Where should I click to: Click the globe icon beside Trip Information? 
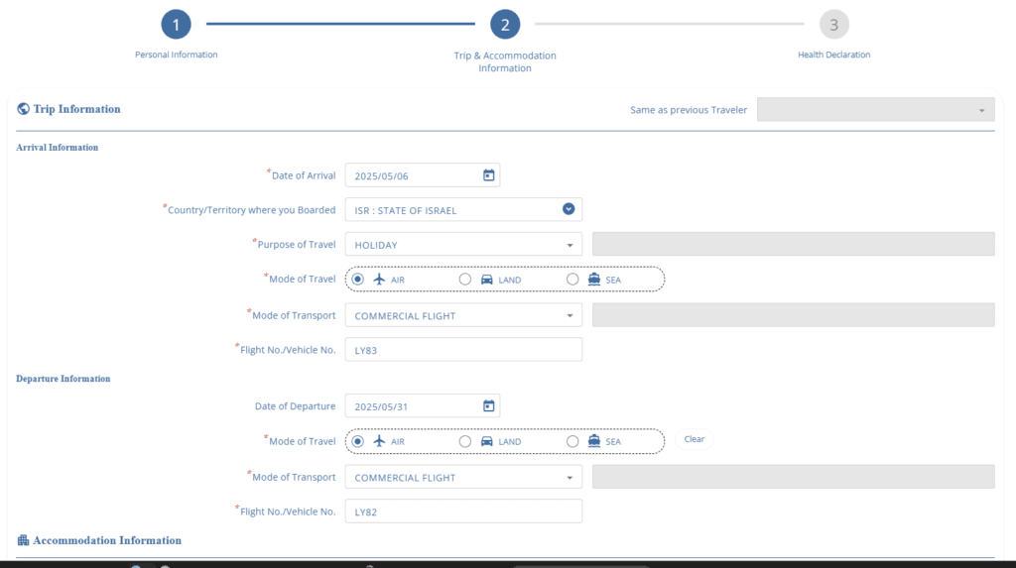tap(23, 109)
